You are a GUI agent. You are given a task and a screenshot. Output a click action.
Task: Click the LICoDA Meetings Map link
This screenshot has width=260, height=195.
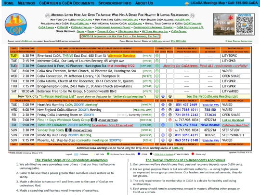[208, 3]
